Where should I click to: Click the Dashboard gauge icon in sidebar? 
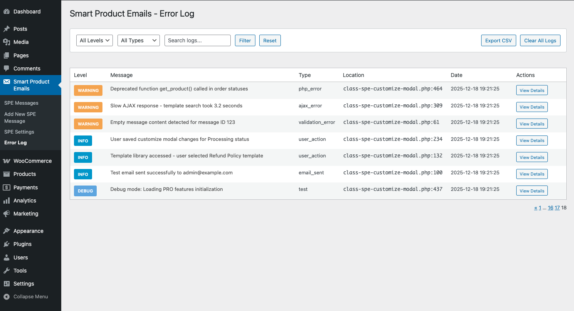point(7,12)
